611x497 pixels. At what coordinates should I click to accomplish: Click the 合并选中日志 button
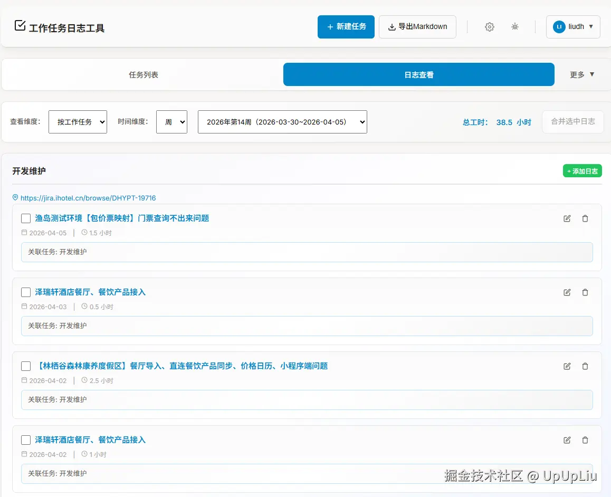tap(572, 122)
